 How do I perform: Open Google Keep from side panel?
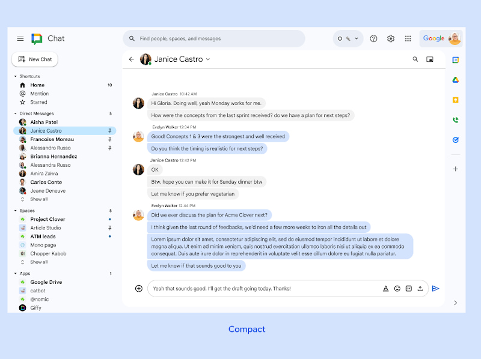(x=455, y=99)
